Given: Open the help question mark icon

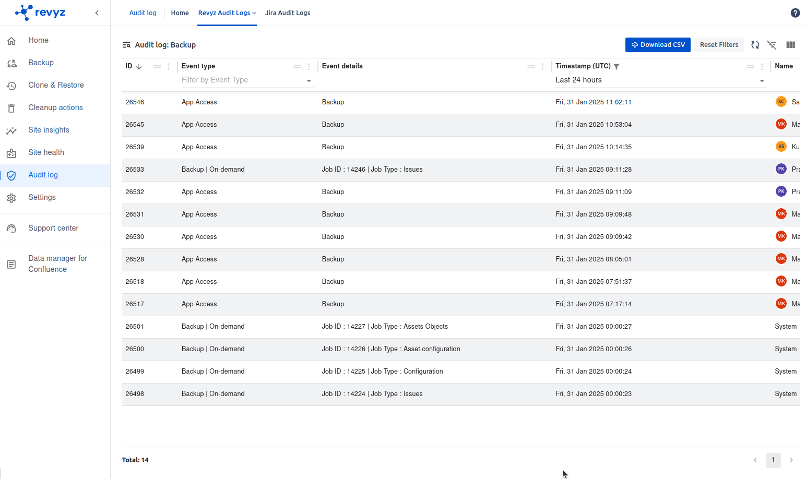Looking at the screenshot, I should pyautogui.click(x=795, y=13).
